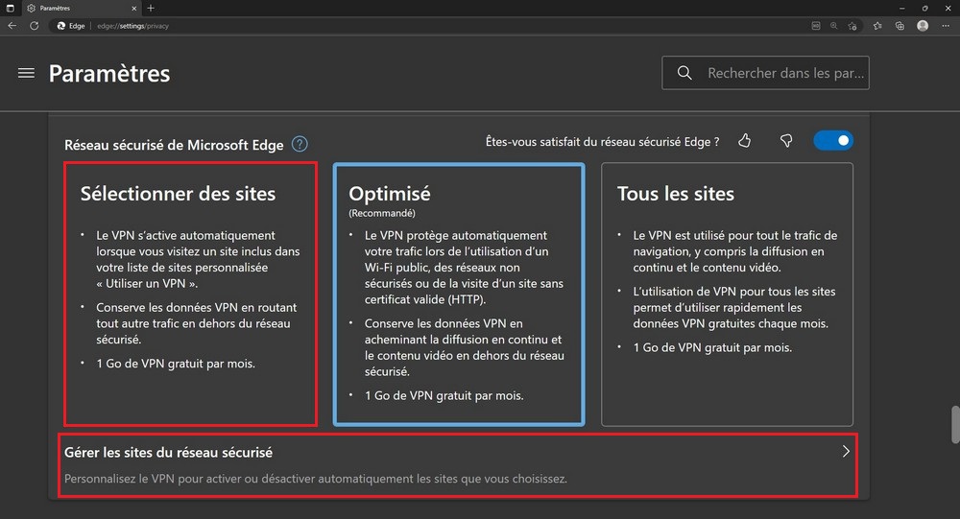This screenshot has height=519, width=960.
Task: Click text 'Êtes-vous satisfait du réseau sécurisé Edge ?'
Action: coord(603,142)
